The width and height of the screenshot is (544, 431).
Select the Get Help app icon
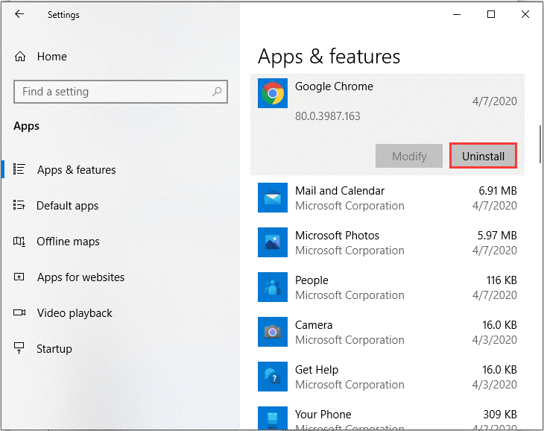(273, 377)
